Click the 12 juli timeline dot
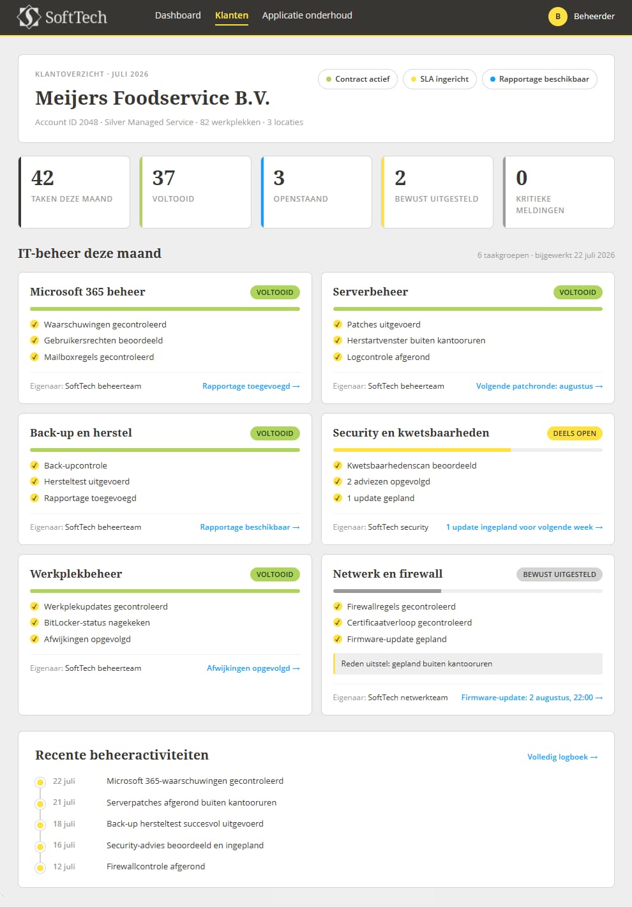This screenshot has width=632, height=907. pos(40,868)
